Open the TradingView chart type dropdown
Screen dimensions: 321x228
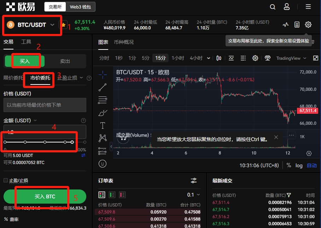[291, 58]
